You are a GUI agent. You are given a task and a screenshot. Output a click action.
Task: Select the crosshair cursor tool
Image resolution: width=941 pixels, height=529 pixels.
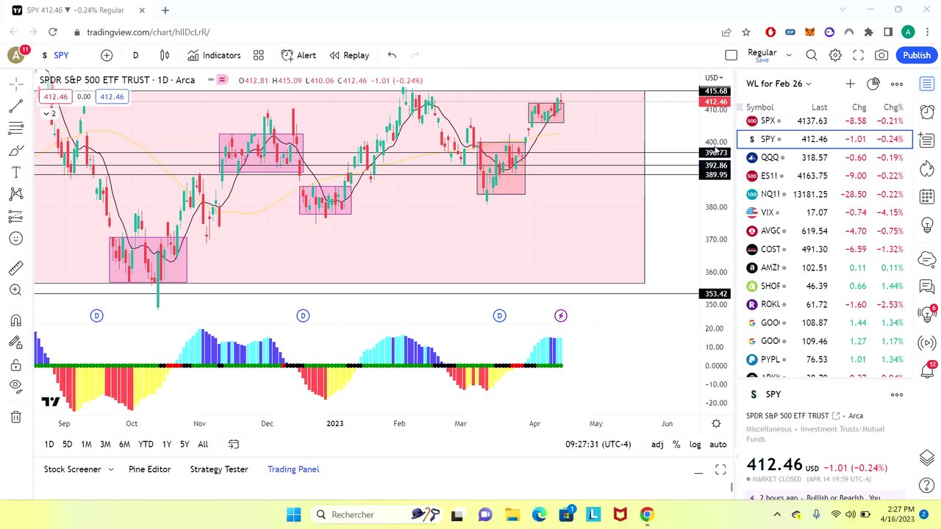point(15,84)
